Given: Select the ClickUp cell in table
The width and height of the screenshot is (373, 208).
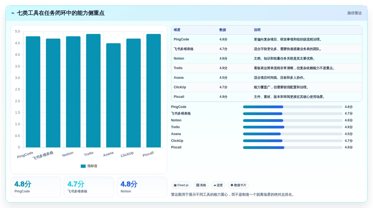Looking at the screenshot, I should click(x=180, y=87).
